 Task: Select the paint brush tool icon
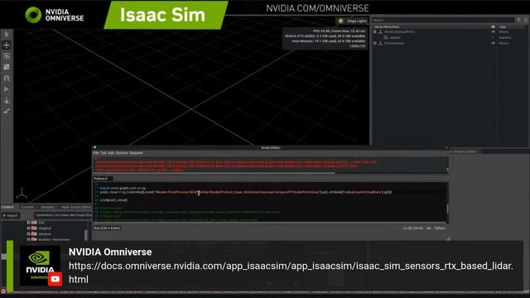click(7, 111)
